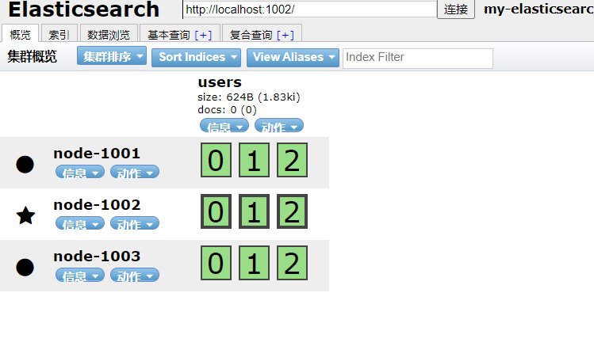Open the 动作 dropdown for node-1001
The image size is (594, 346).
pos(135,172)
